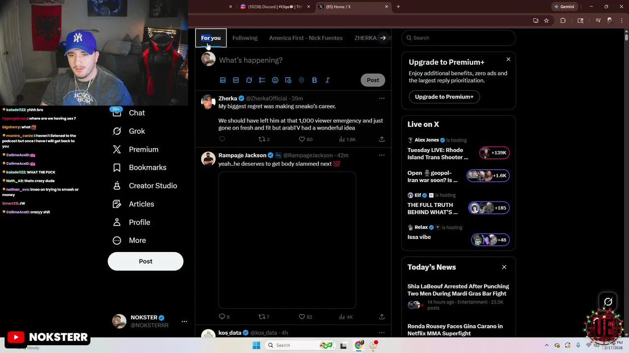
Task: Open more options on Rampage Jackson's post
Action: 382,155
